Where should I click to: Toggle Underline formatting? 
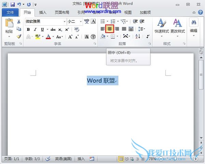(42, 30)
